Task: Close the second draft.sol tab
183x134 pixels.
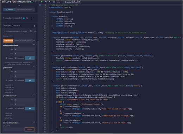Action: 79,2
